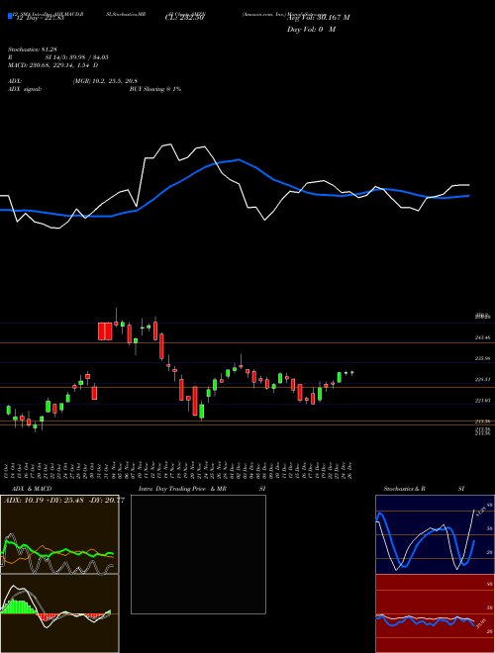This screenshot has height=653, width=495.
Task: Click the 'MACD: 230.68, 229.14, 1.54 D' line
Action: [x=52, y=65]
